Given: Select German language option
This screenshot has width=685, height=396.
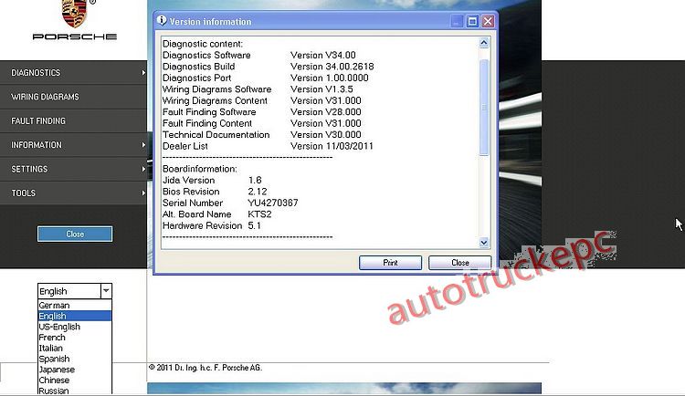Looking at the screenshot, I should point(75,305).
